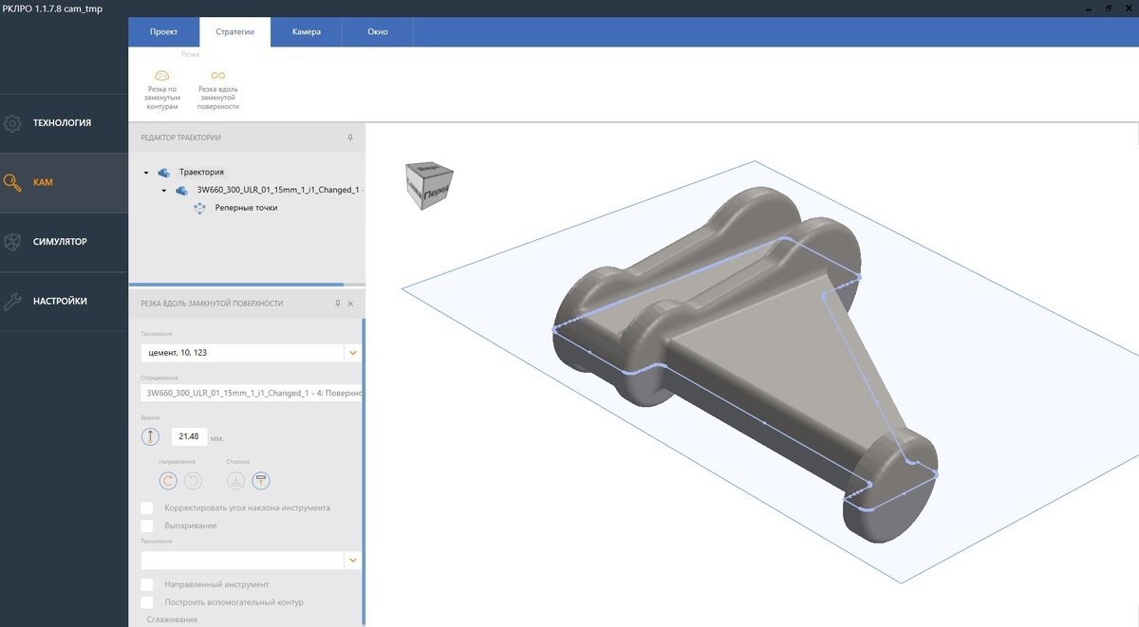Open the ТЕХНОЛОГИЯ sidebar section
1139x627 pixels.
click(x=64, y=123)
